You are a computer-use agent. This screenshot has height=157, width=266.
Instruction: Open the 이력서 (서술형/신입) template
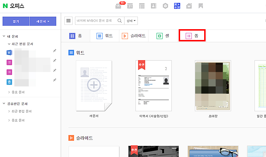click(x=153, y=86)
